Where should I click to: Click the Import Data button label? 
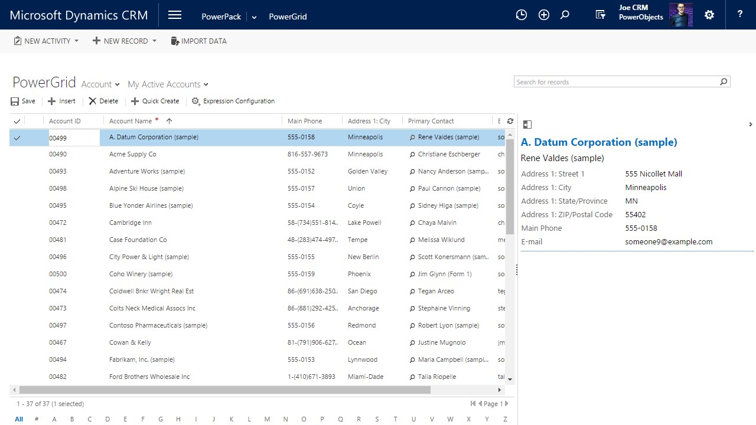(x=204, y=41)
